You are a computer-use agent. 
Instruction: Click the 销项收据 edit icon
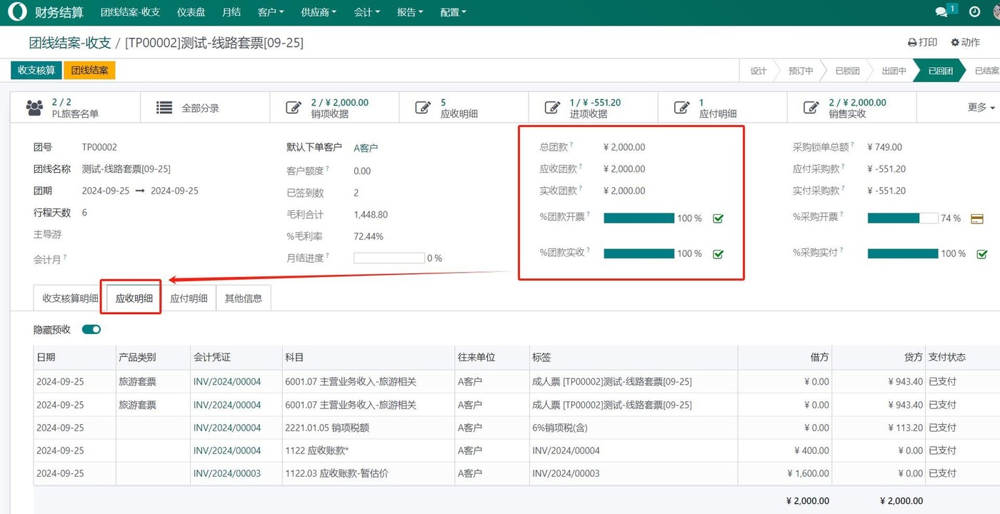pos(293,108)
